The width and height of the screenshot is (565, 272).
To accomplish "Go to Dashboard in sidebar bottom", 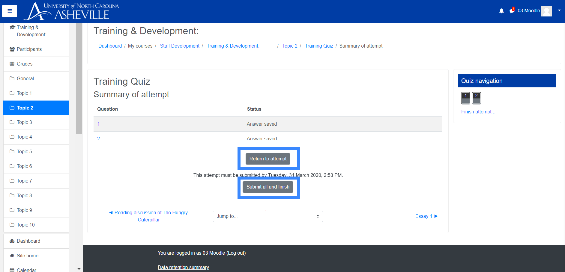I will (28, 241).
